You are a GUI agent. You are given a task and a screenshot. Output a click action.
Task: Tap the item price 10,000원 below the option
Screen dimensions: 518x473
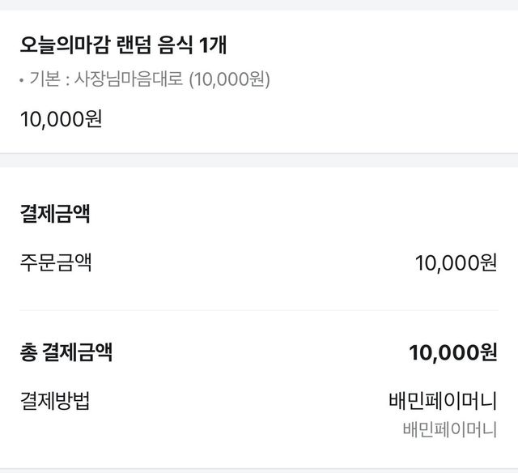pyautogui.click(x=61, y=119)
